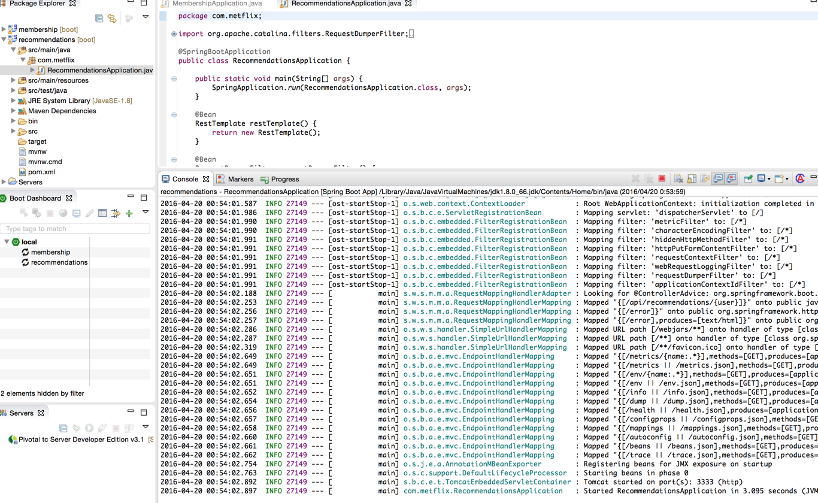Screen dimensions: 818x503
Task: Open browser icon in Boot Dashboard
Action: [63, 213]
